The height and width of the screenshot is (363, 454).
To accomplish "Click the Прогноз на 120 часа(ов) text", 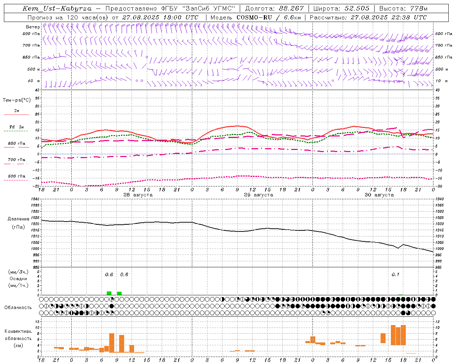I will (x=68, y=17).
